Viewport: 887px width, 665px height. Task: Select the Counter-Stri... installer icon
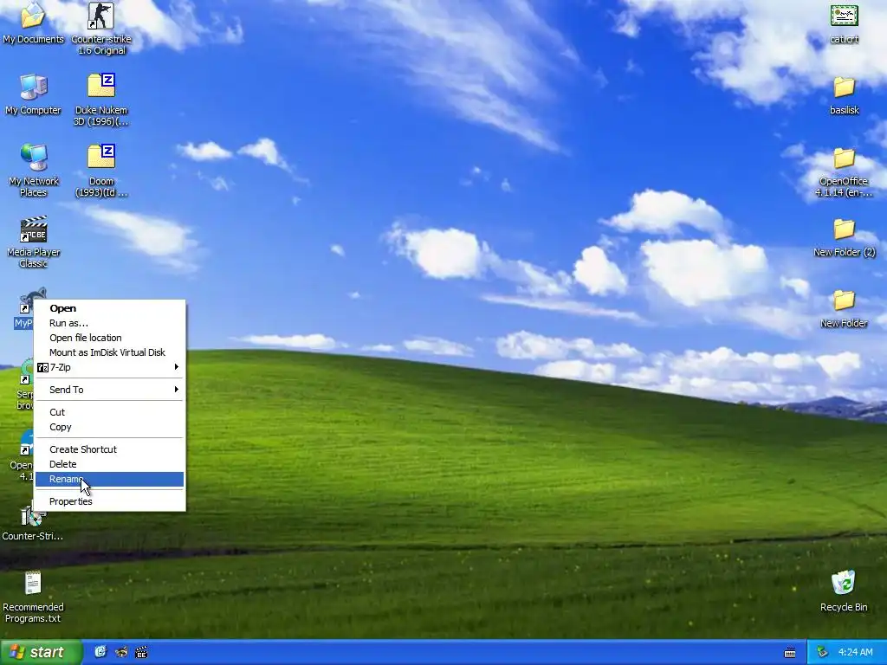32,523
